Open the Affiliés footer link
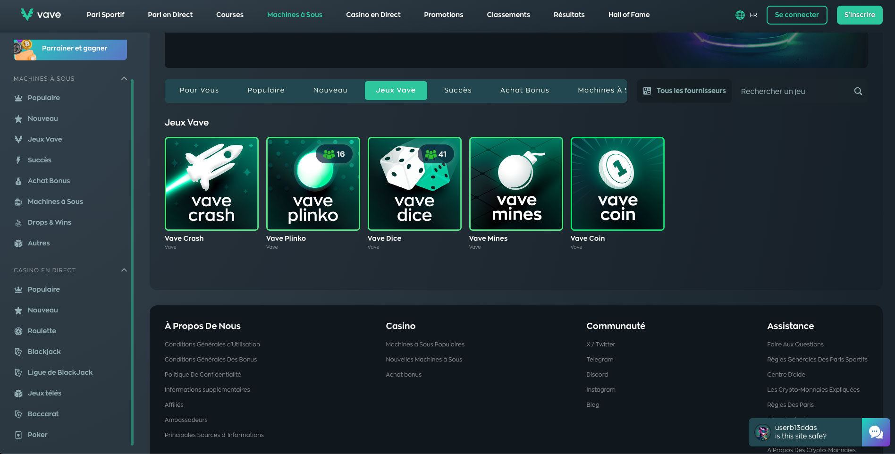This screenshot has width=895, height=454. click(174, 405)
